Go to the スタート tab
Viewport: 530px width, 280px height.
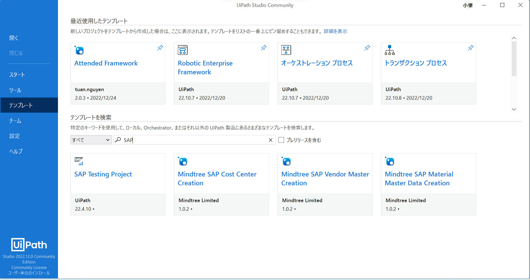[x=29, y=75]
